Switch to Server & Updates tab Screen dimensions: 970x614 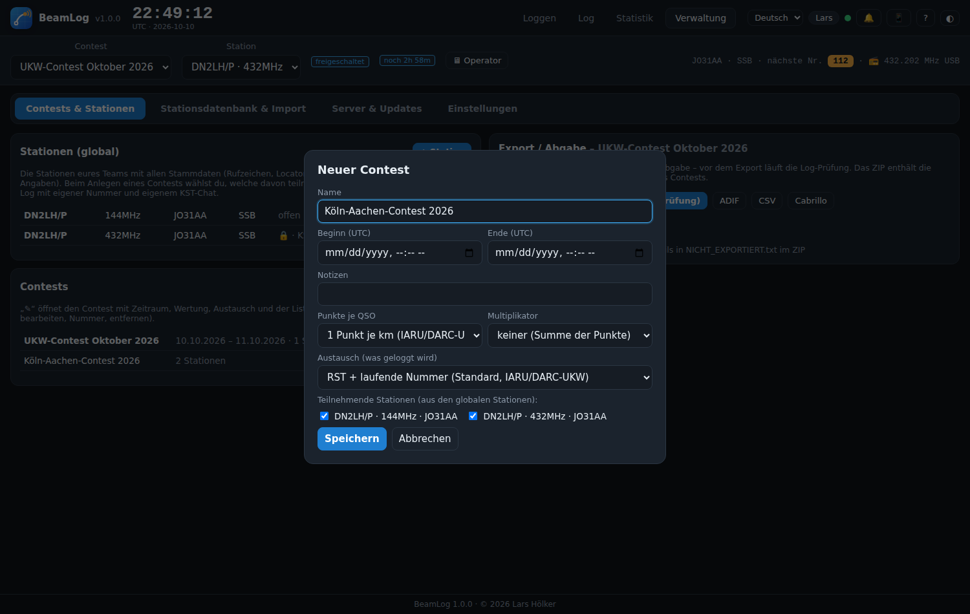pyautogui.click(x=377, y=109)
